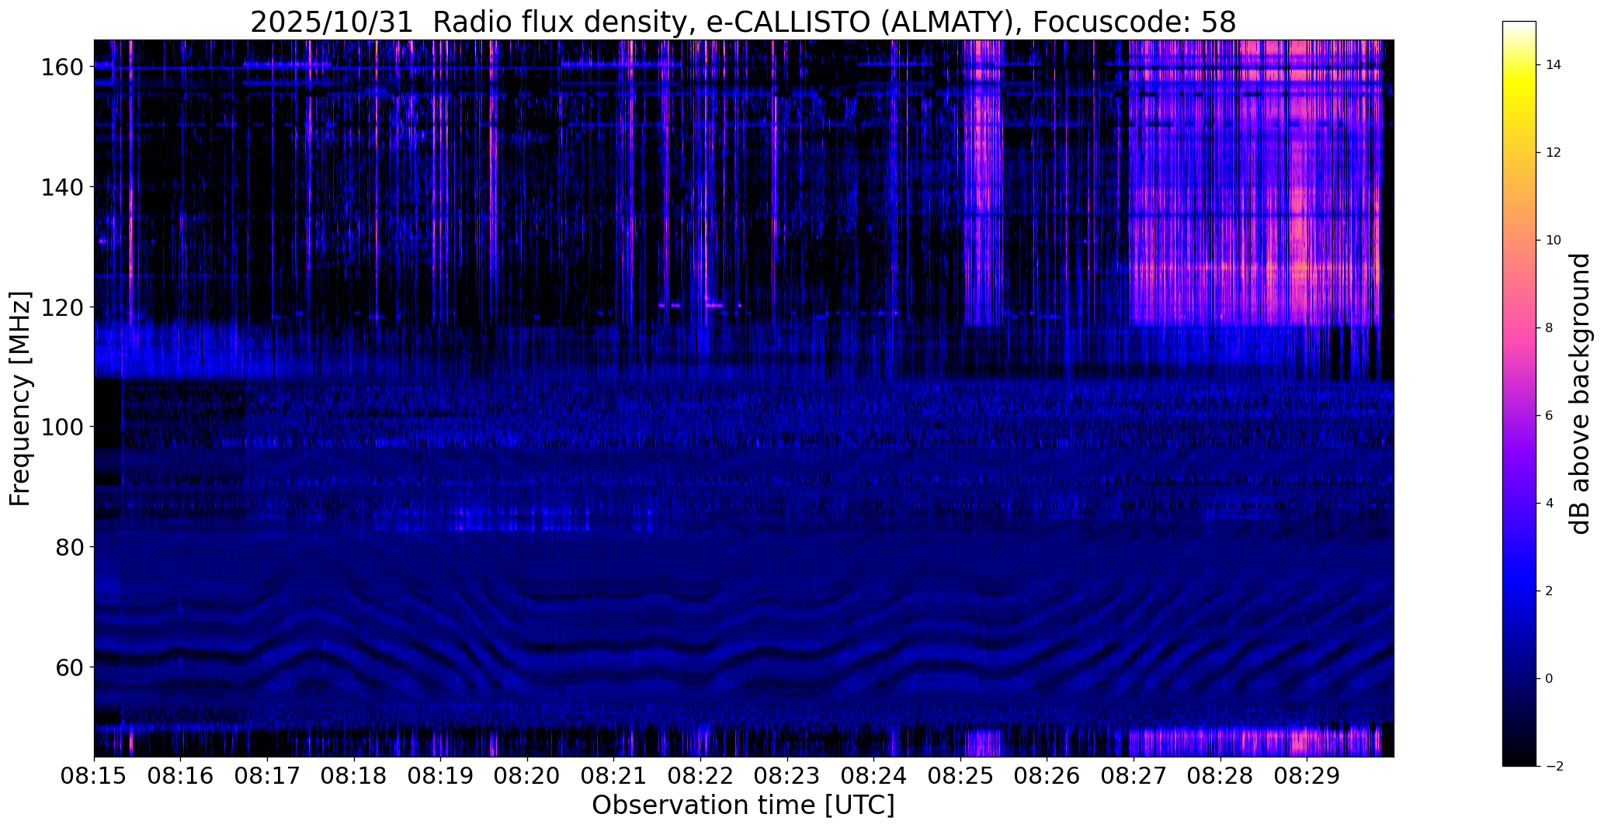Image resolution: width=1604 pixels, height=828 pixels.
Task: Click the wavy fringe crest near 08:17:30, 62 MHz
Action: coord(311,653)
